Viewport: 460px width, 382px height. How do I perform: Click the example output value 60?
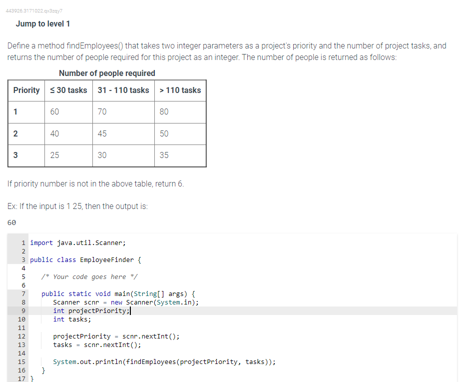pos(12,222)
